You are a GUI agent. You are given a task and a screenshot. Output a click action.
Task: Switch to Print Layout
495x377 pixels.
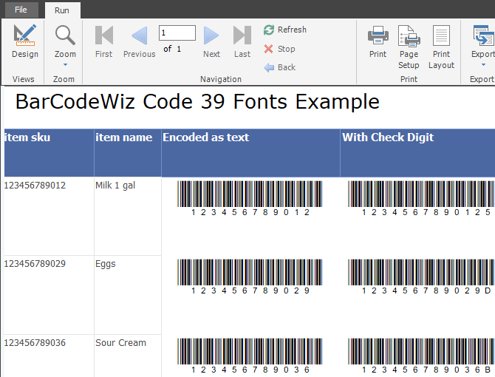[x=441, y=47]
